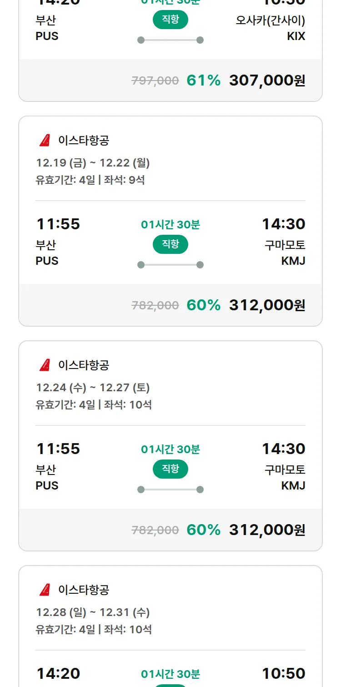
Task: Tap 직항 badge on the Osaka flight
Action: point(170,20)
